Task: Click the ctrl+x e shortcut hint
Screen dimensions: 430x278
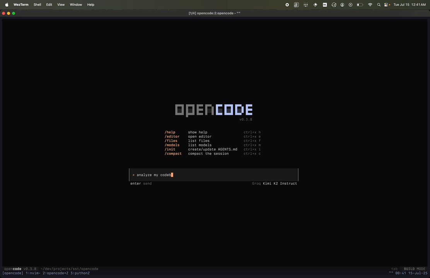Action: click(252, 136)
